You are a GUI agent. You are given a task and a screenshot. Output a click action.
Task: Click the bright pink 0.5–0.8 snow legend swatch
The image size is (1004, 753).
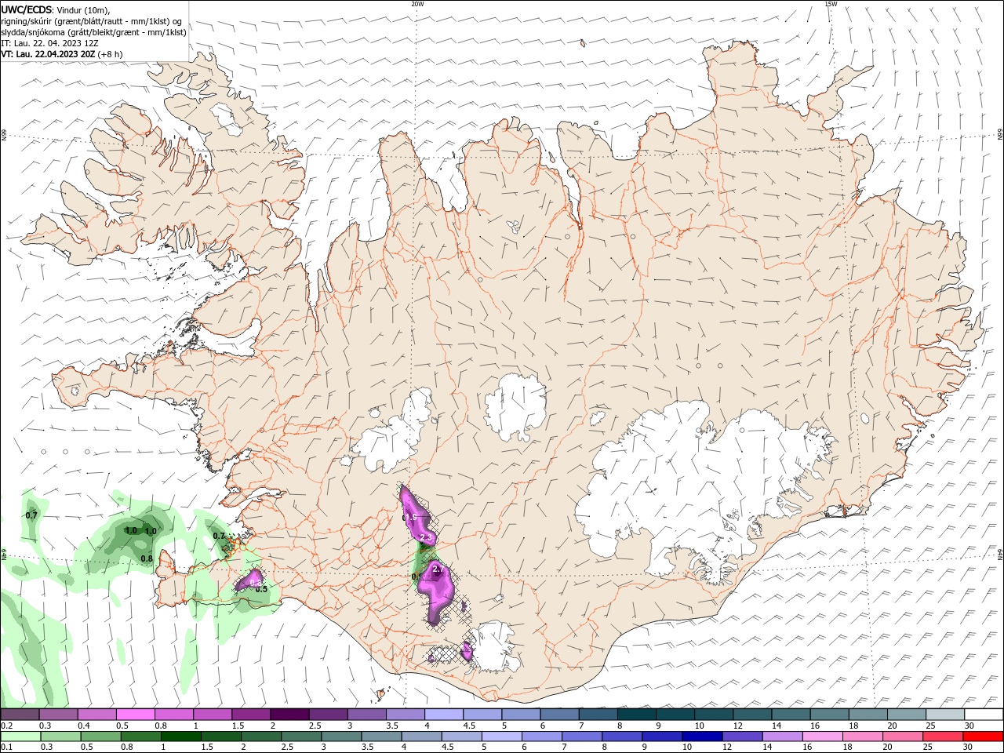tap(135, 715)
